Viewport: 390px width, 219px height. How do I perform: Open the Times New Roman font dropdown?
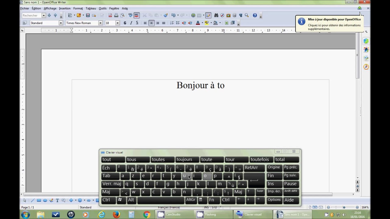(100, 23)
